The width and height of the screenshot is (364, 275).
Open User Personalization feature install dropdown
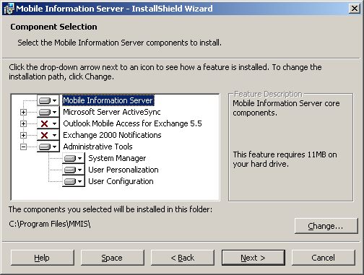click(x=74, y=170)
